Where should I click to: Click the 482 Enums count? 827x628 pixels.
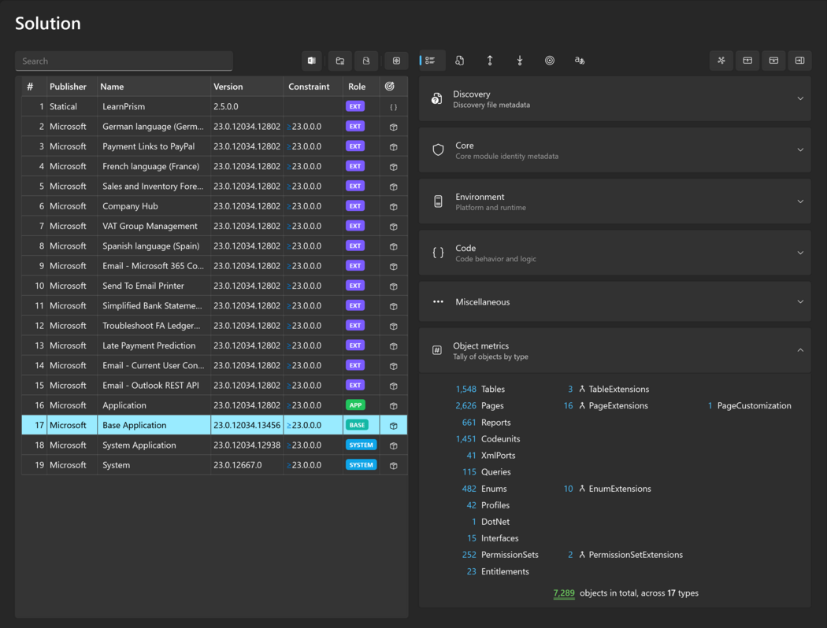(x=469, y=489)
